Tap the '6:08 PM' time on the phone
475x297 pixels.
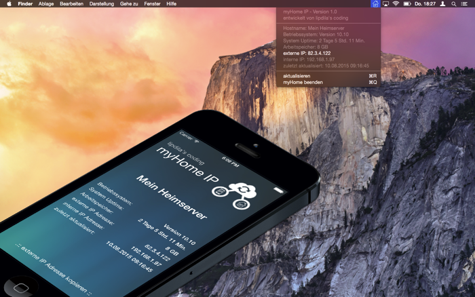(x=230, y=161)
